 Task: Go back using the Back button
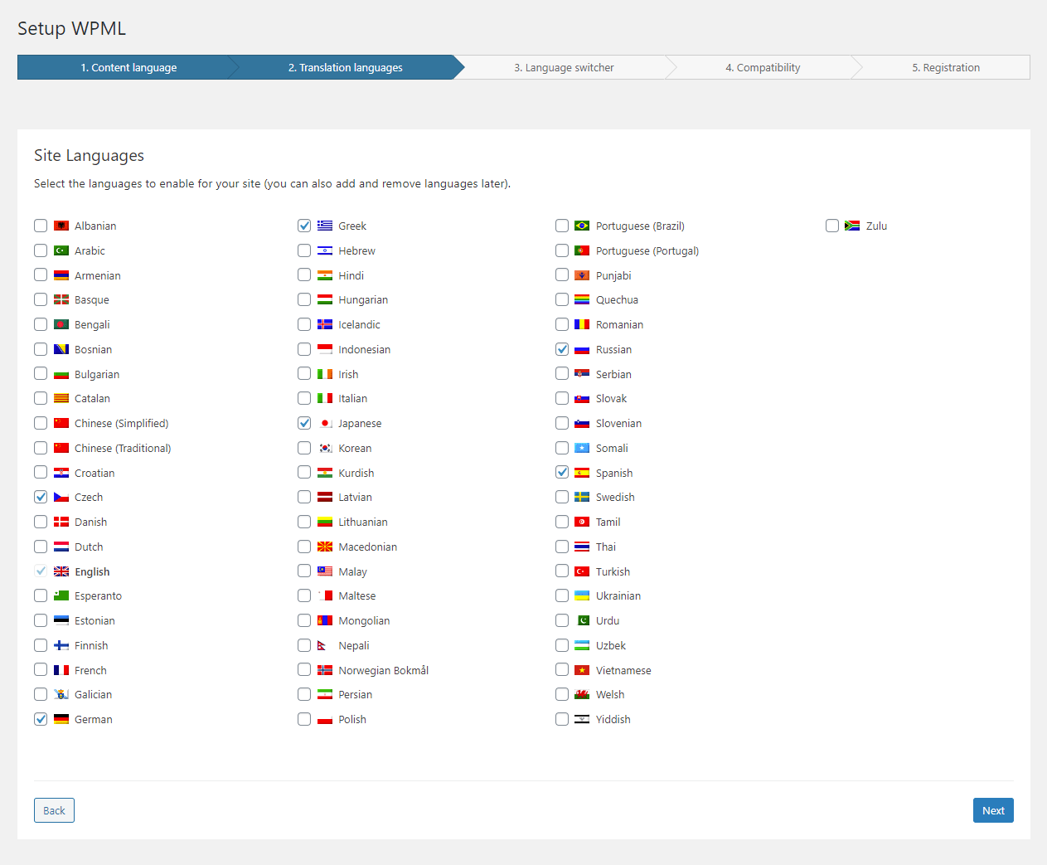click(53, 810)
